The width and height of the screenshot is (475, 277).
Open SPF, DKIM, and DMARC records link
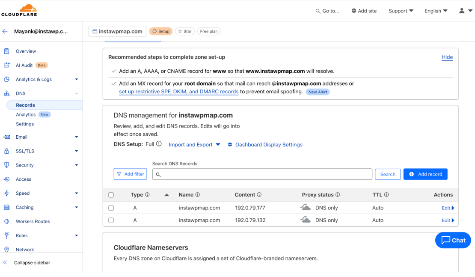coord(179,92)
